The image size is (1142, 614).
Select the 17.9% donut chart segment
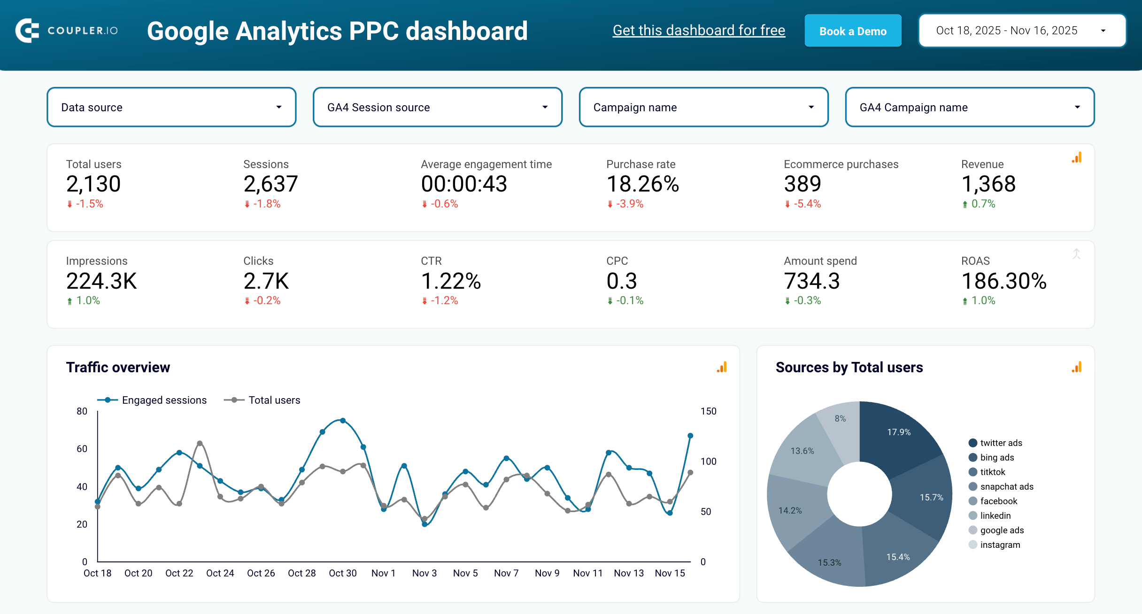click(x=900, y=432)
